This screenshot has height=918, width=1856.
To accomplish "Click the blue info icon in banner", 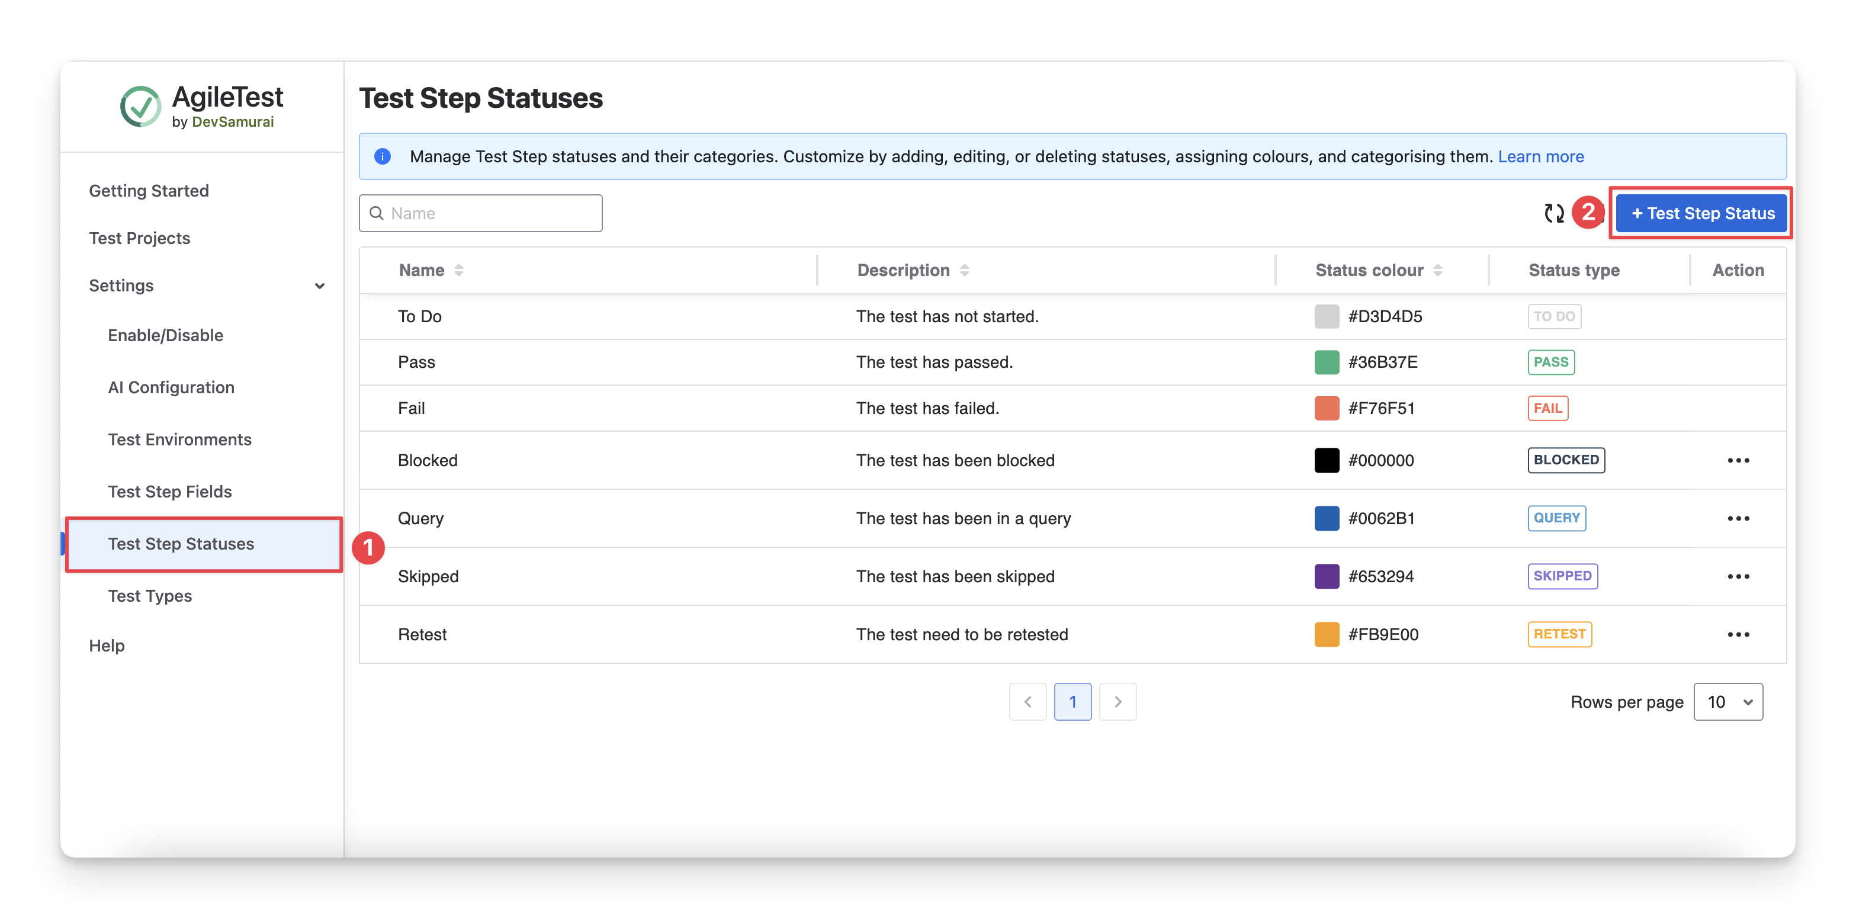I will [x=383, y=156].
